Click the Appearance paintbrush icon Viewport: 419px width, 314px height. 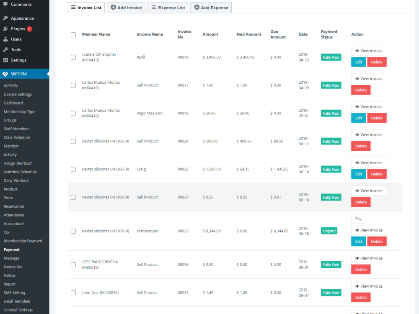click(5, 18)
